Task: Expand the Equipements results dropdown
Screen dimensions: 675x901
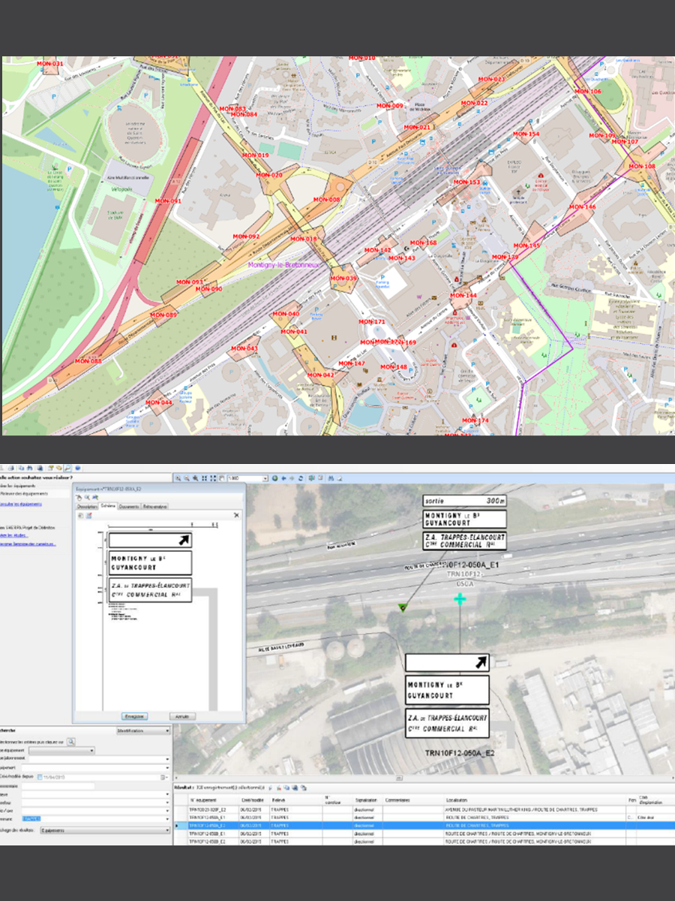Action: tap(166, 830)
